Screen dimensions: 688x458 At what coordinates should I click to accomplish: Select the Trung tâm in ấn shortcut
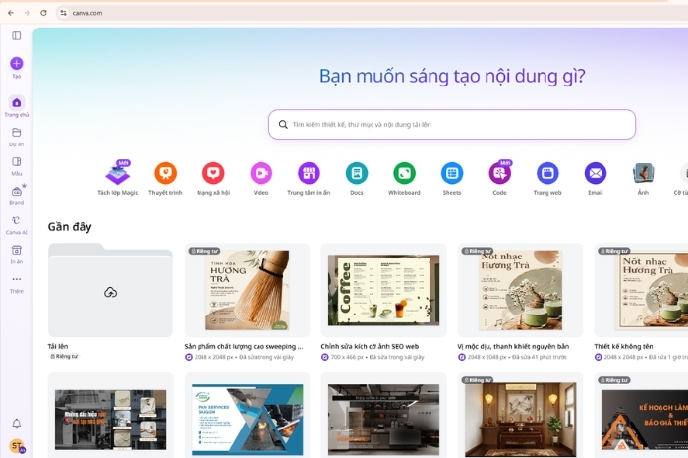tap(309, 178)
